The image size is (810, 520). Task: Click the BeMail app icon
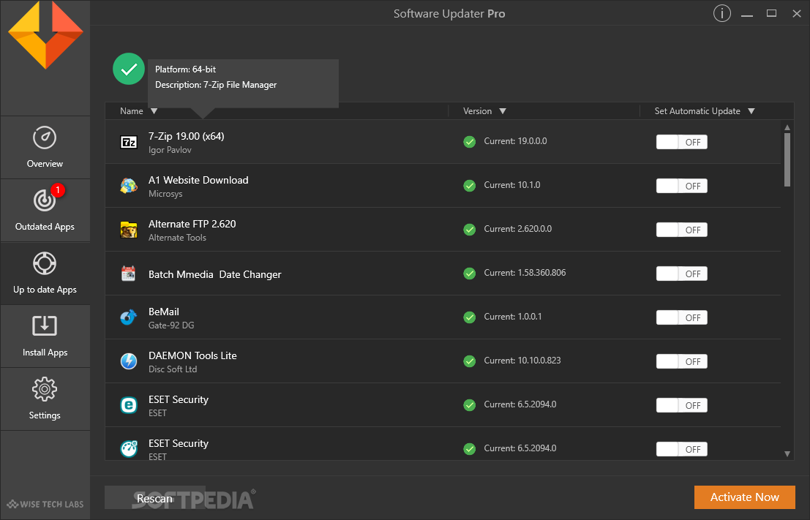click(x=129, y=317)
